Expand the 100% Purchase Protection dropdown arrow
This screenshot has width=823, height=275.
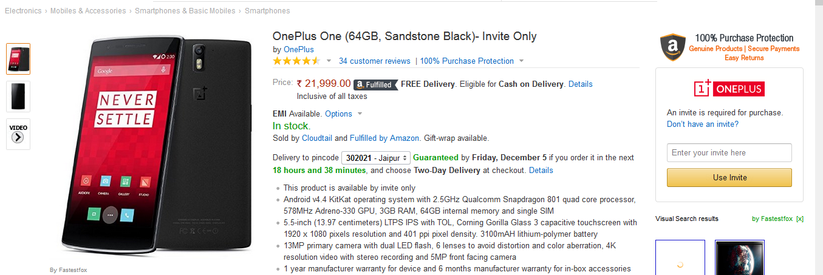[x=521, y=61]
